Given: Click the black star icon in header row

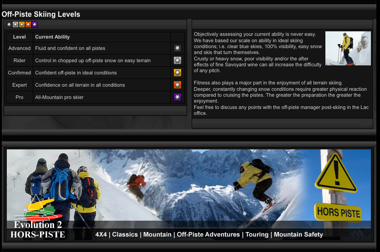Looking at the screenshot, I should pyautogui.click(x=9, y=25).
